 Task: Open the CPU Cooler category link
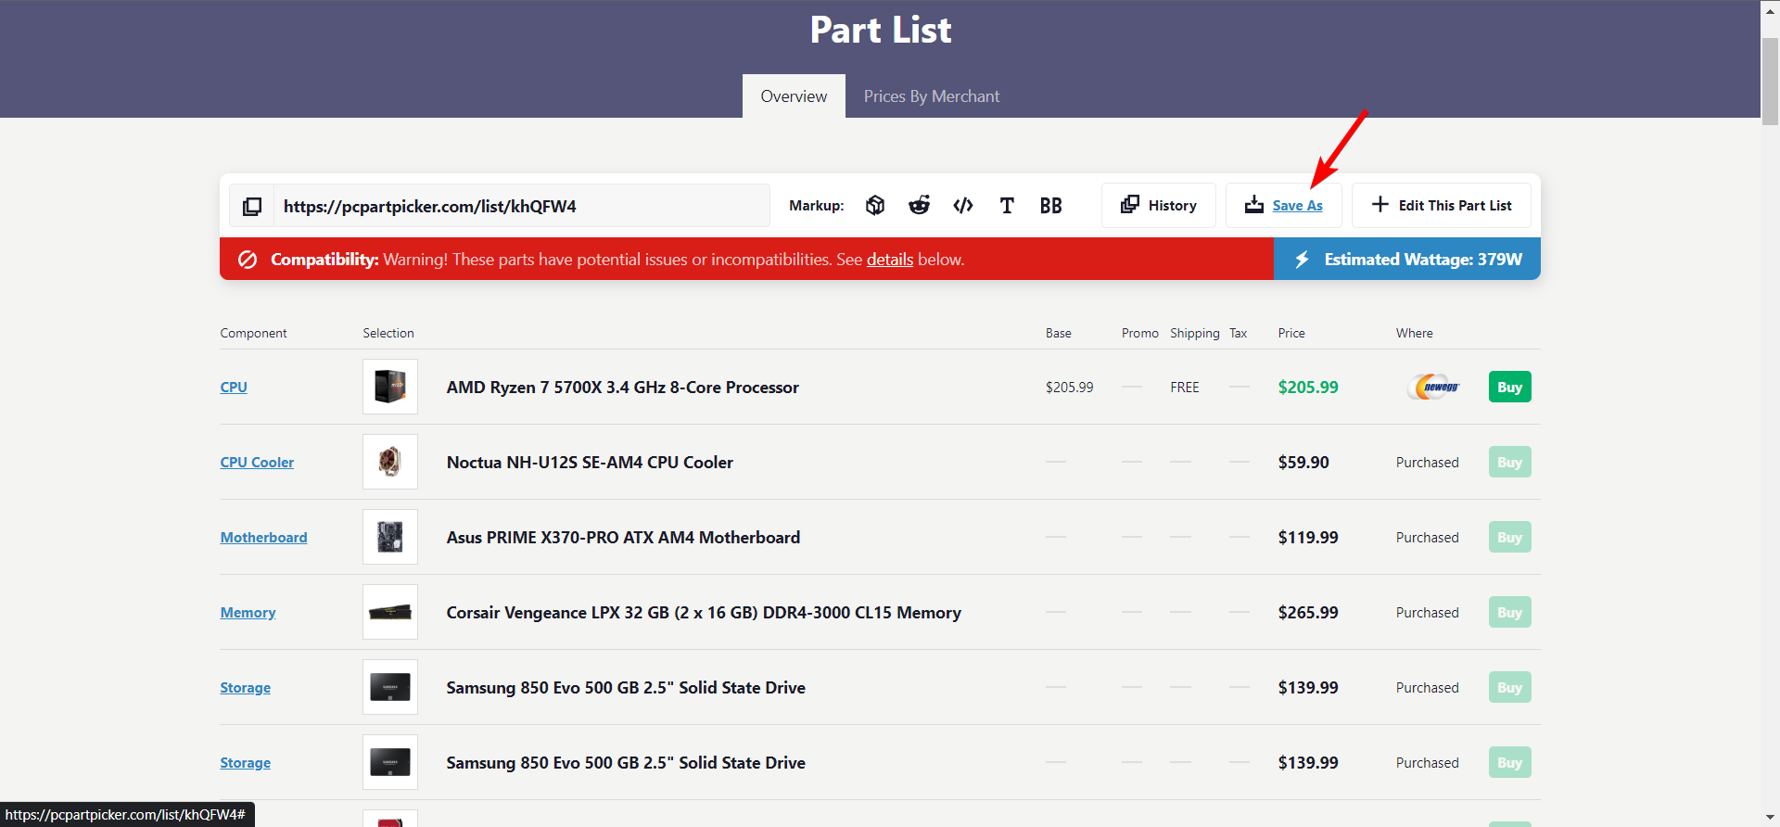coord(257,463)
